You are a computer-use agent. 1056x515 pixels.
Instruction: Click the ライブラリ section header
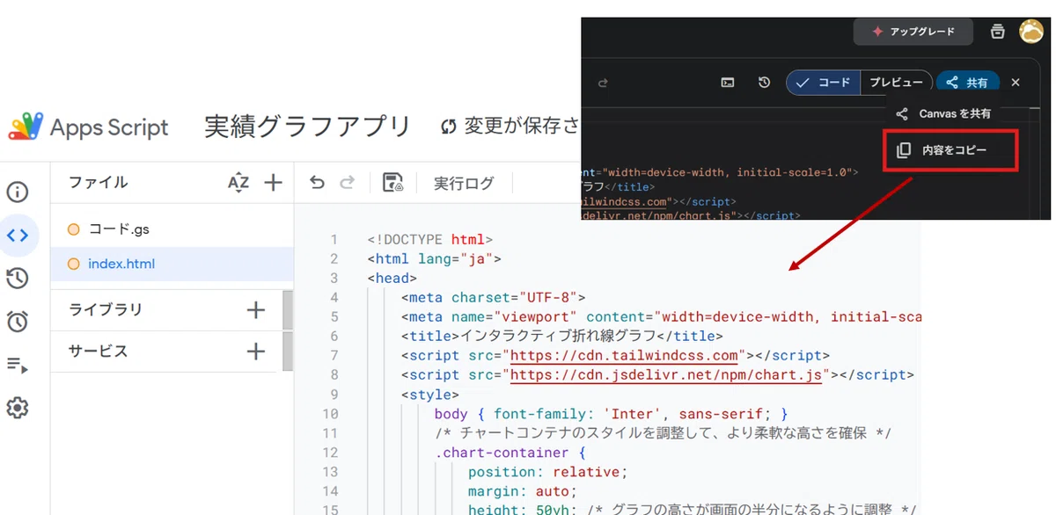pos(106,309)
